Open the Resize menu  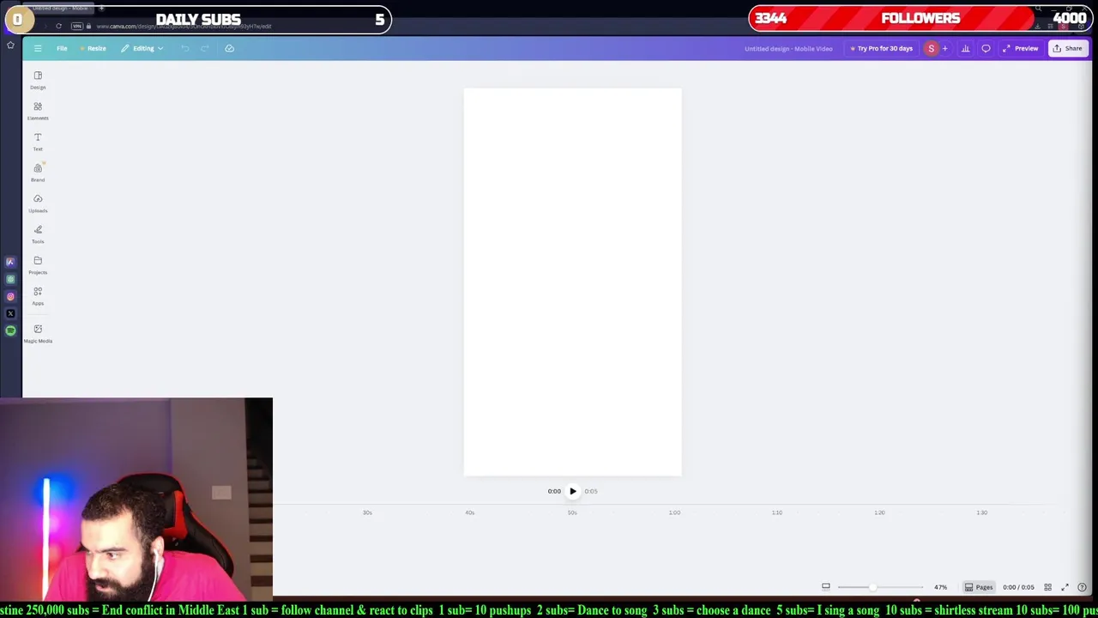(93, 48)
